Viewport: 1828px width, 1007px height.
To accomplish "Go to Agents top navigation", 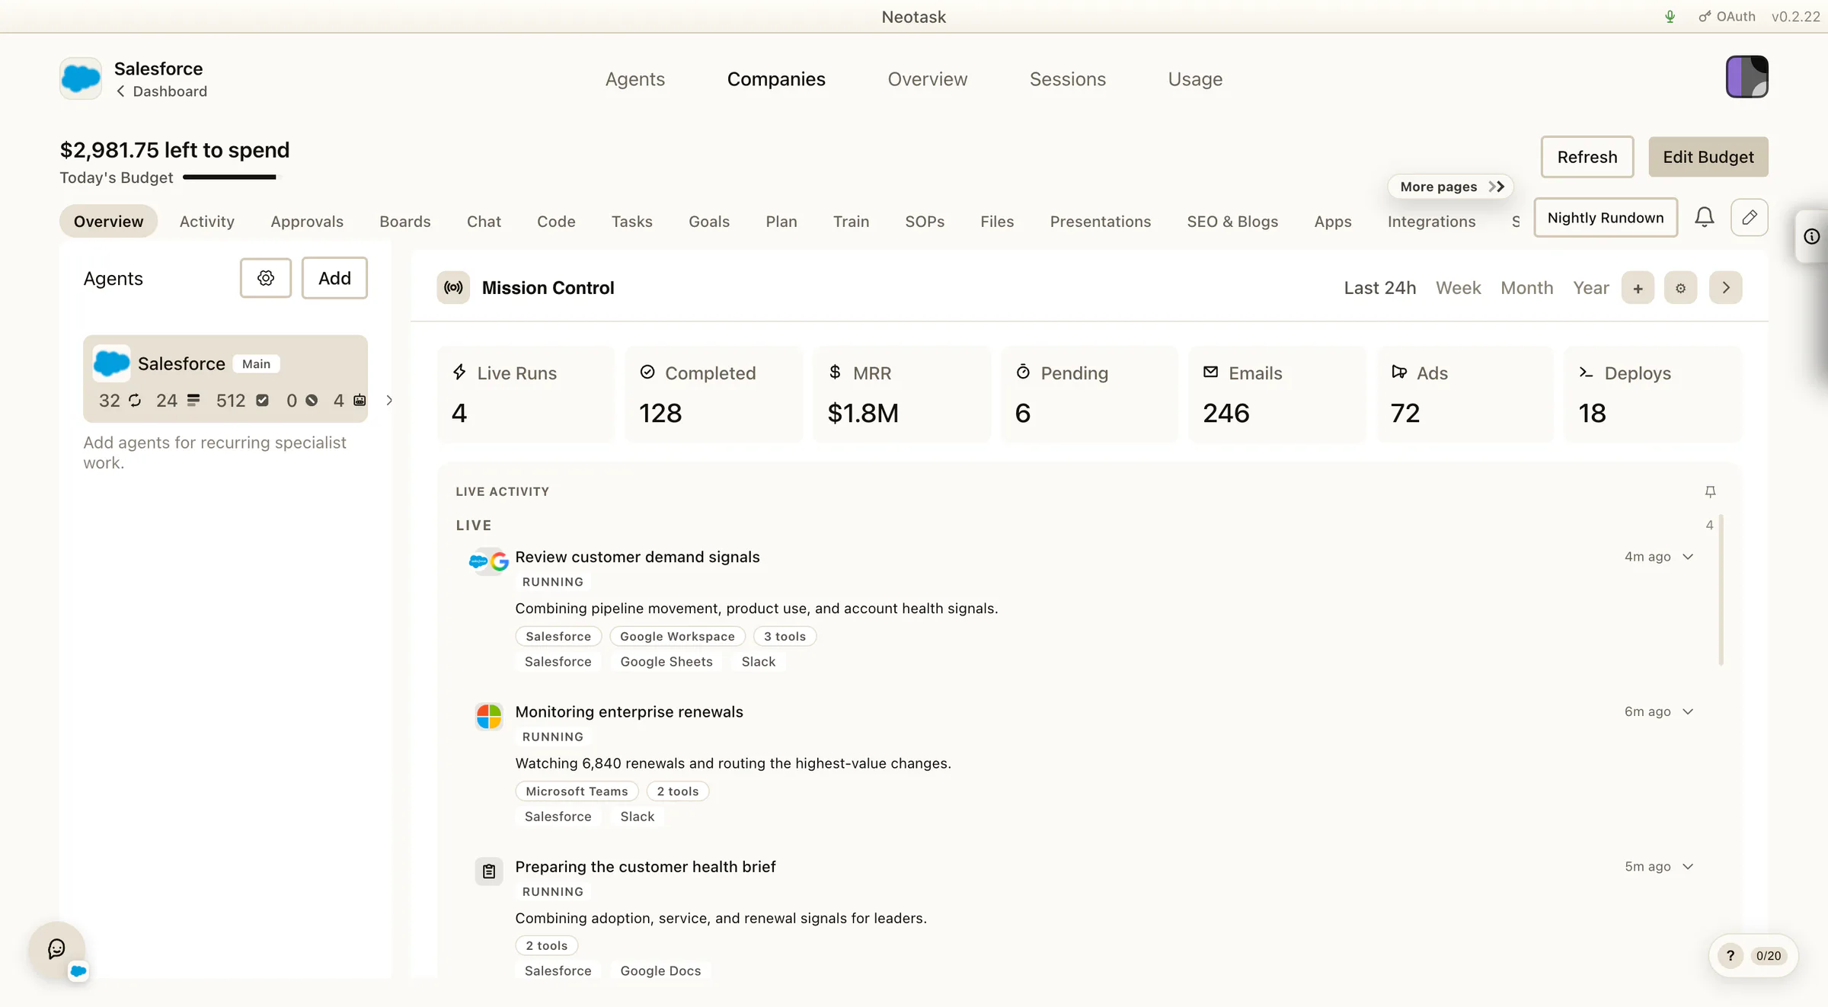I will pos(634,79).
